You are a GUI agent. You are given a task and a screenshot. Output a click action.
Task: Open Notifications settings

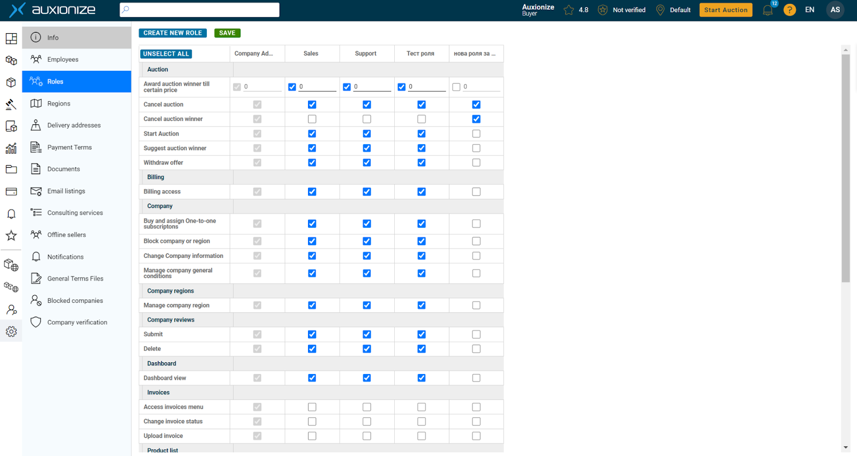[x=77, y=257]
